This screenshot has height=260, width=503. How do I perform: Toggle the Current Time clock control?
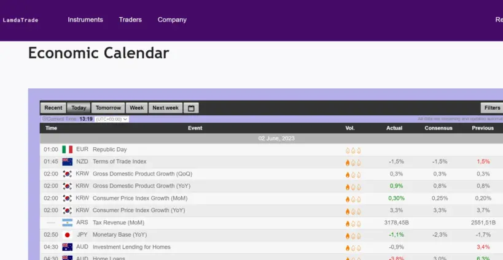[x=45, y=119]
